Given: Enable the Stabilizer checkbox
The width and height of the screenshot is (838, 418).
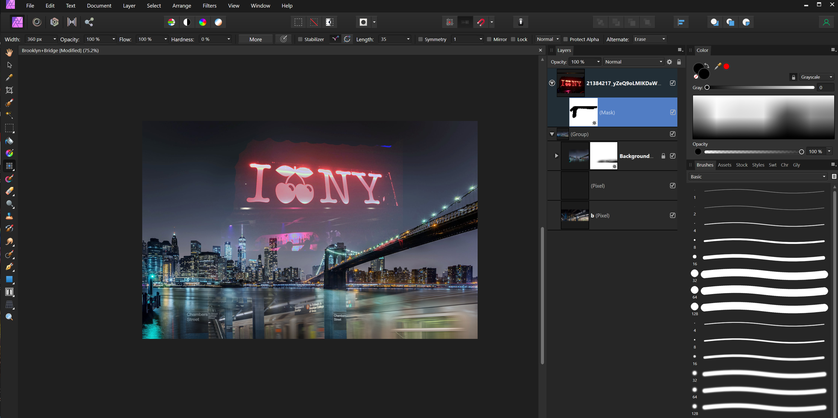Looking at the screenshot, I should pyautogui.click(x=300, y=39).
